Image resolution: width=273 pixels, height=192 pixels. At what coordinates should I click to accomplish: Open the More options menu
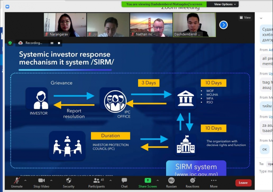point(214,183)
